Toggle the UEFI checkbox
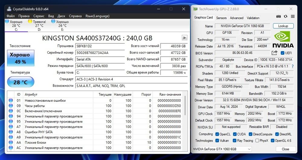Image resolution: width=302 pixels, height=160 pixels. coord(283,53)
